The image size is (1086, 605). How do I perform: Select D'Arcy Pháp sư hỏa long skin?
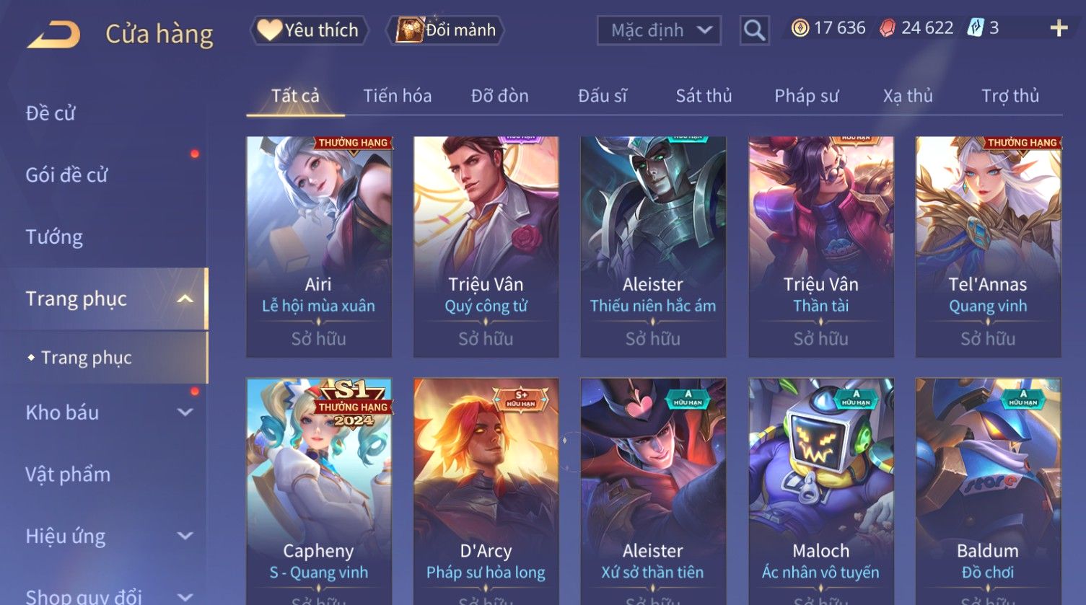click(x=486, y=492)
